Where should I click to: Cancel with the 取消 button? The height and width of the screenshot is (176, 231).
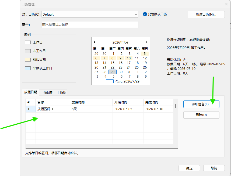214,168
